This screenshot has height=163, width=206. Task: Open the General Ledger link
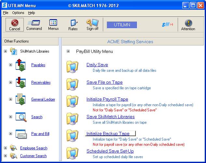(43, 99)
